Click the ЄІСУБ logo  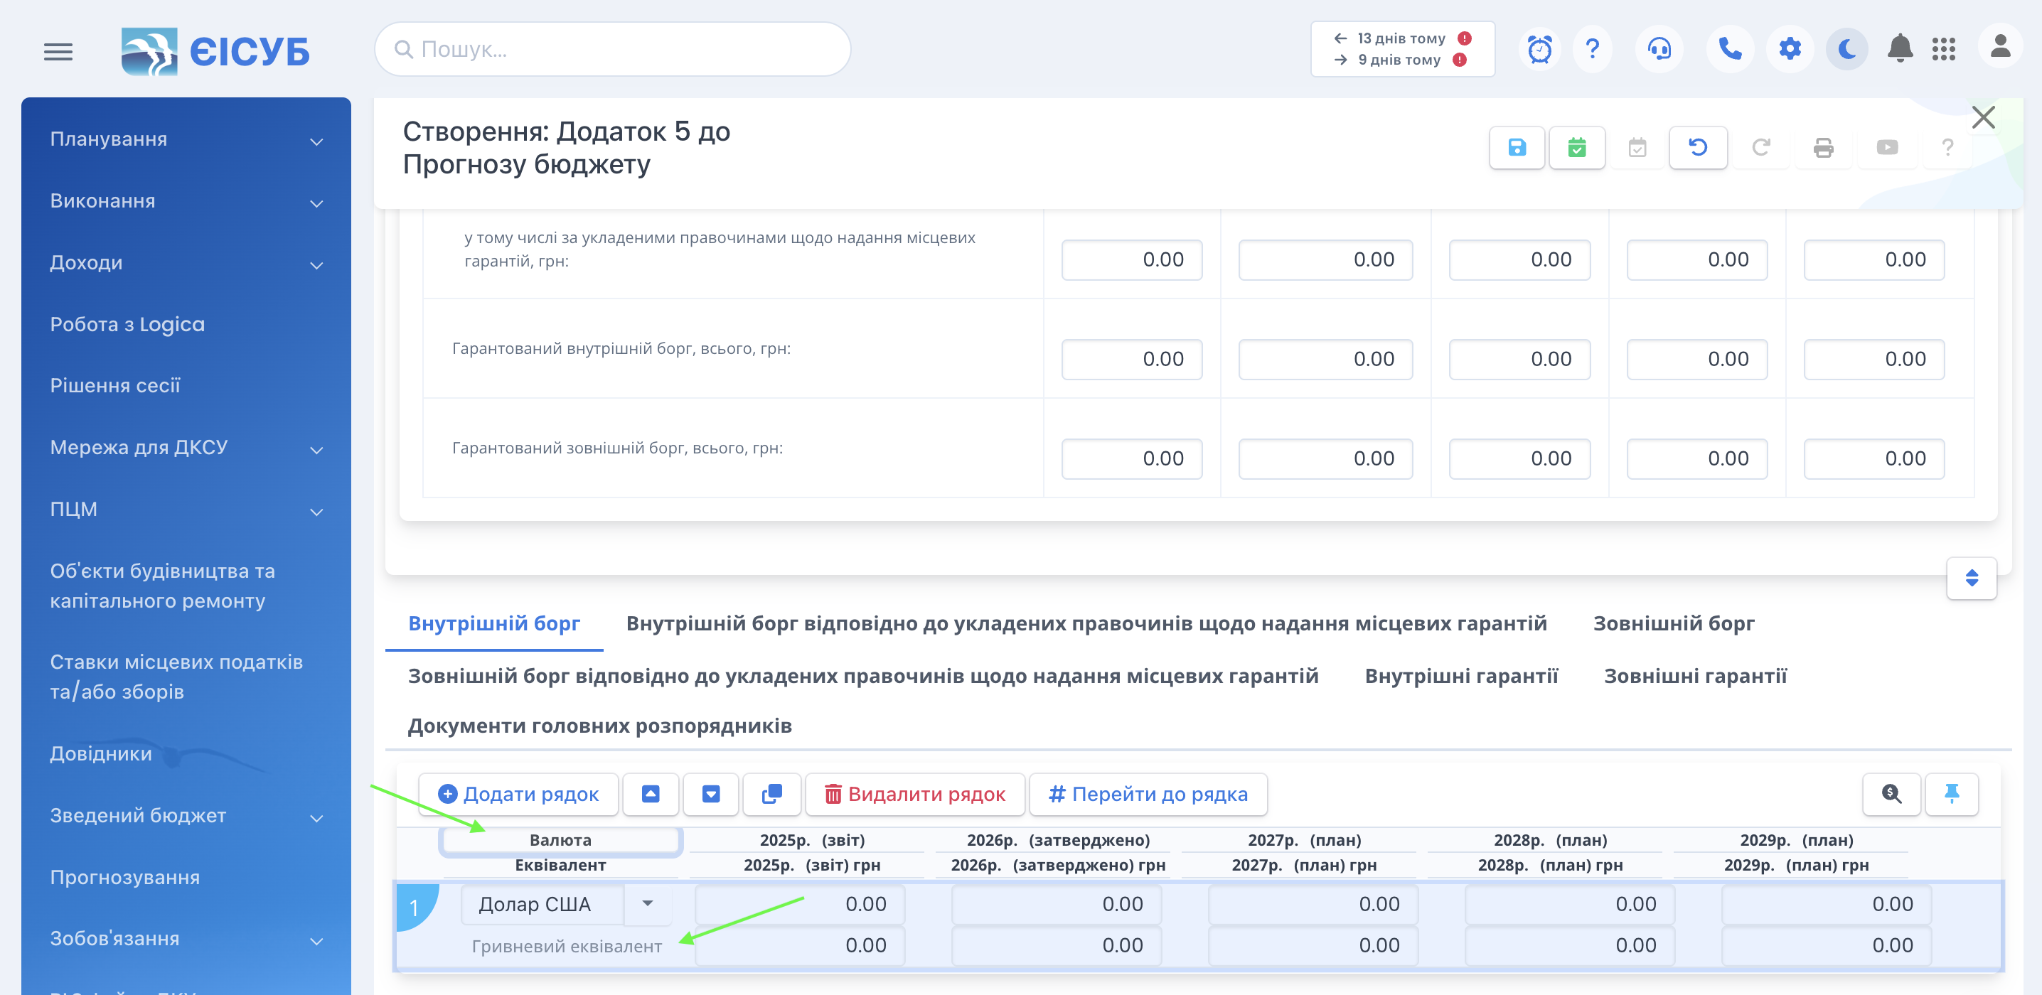pyautogui.click(x=215, y=51)
